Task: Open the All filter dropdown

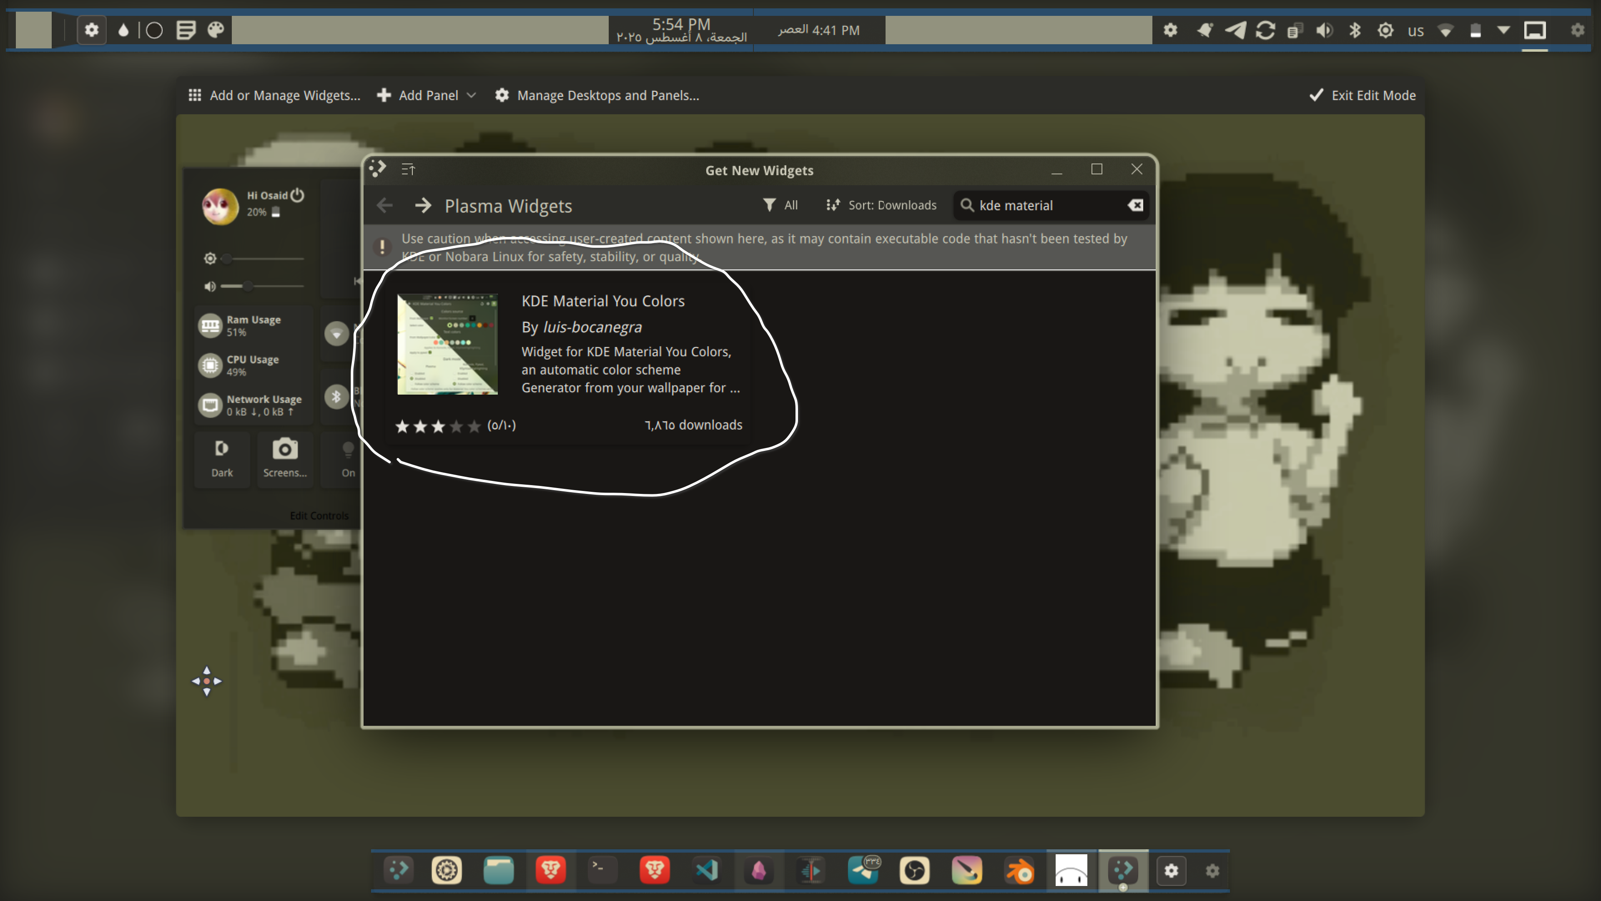Action: (x=780, y=205)
